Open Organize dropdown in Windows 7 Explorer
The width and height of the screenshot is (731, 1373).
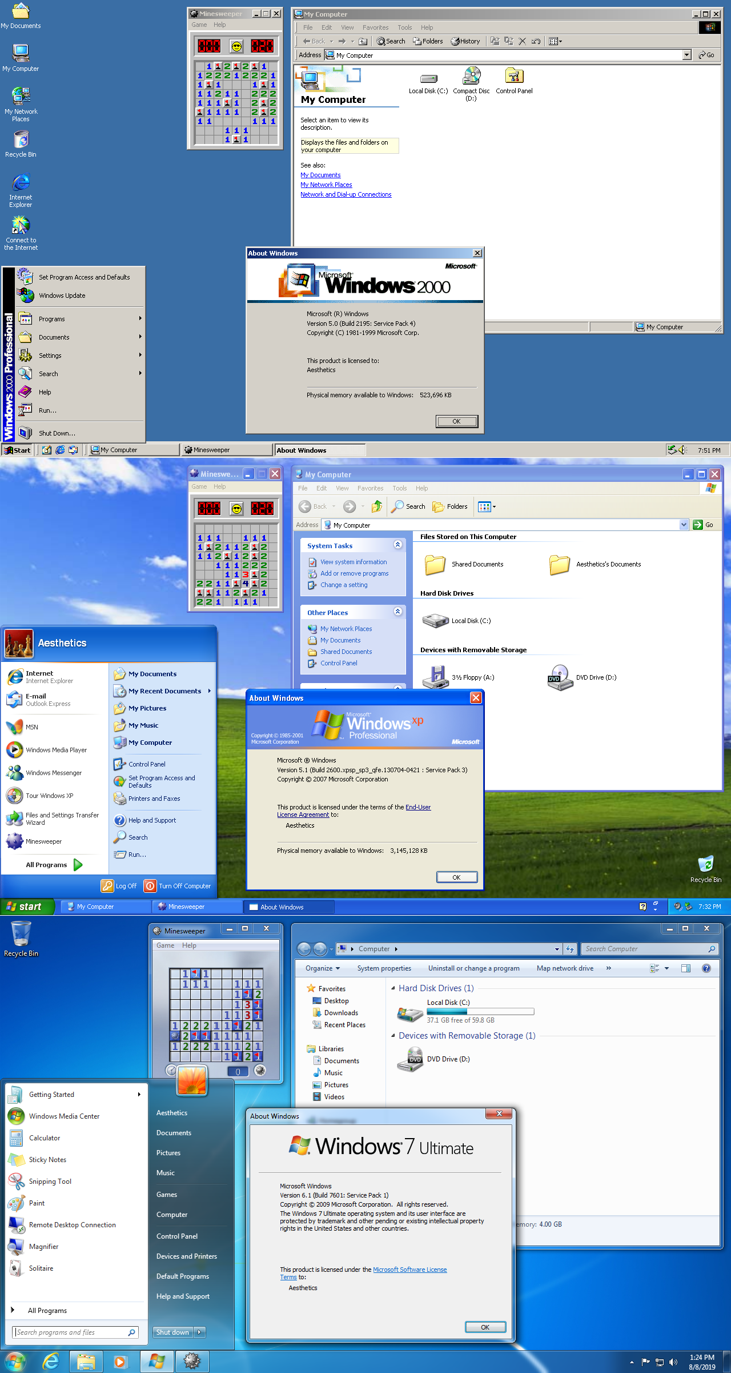coord(323,968)
